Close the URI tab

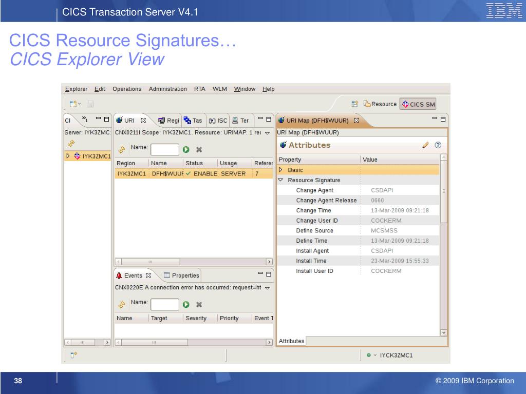[143, 120]
